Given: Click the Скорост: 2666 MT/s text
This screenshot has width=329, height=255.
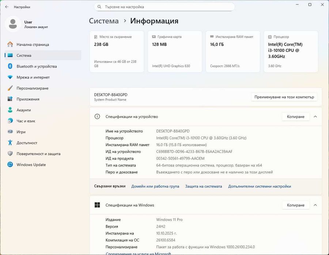Looking at the screenshot, I should point(225,66).
